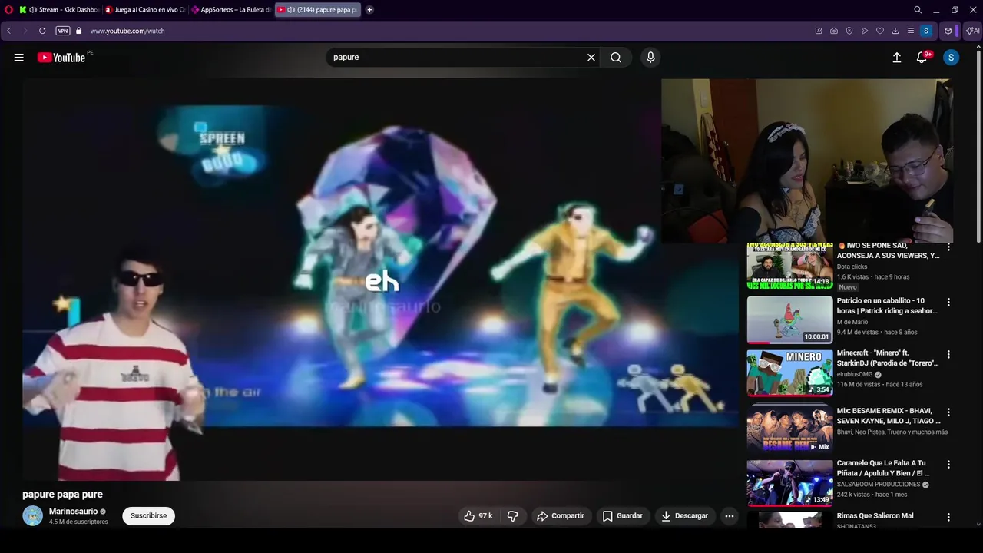The width and height of the screenshot is (983, 553).
Task: Open a new browser tab
Action: click(369, 10)
